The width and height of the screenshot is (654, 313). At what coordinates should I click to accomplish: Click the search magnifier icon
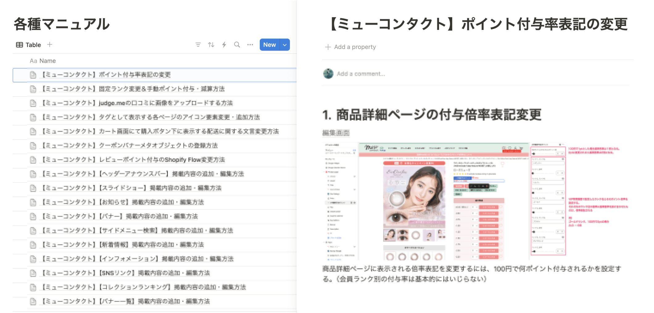click(237, 45)
